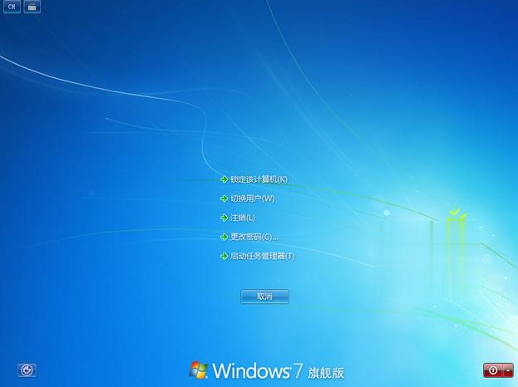
Task: Click the CH input language indicator
Action: 12,7
